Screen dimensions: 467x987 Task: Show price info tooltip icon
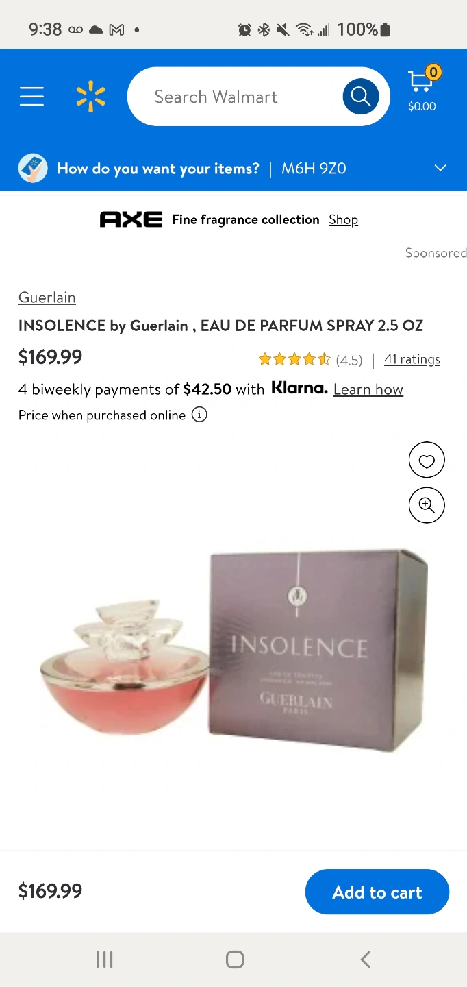[x=199, y=415]
